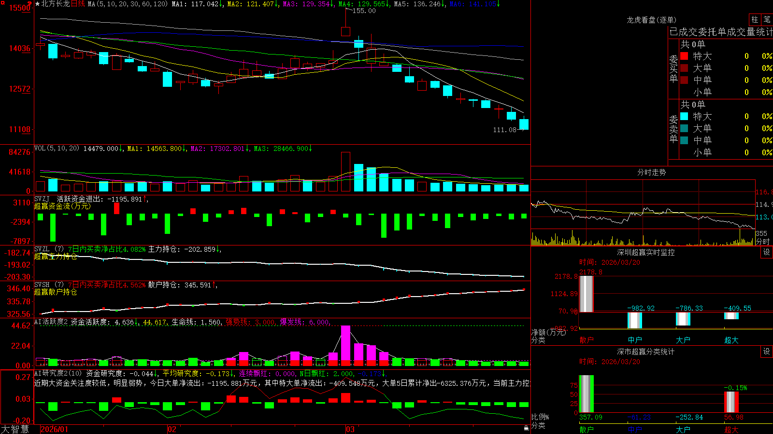Click the 超赢主力持仓 label
The height and width of the screenshot is (434, 773).
56,256
